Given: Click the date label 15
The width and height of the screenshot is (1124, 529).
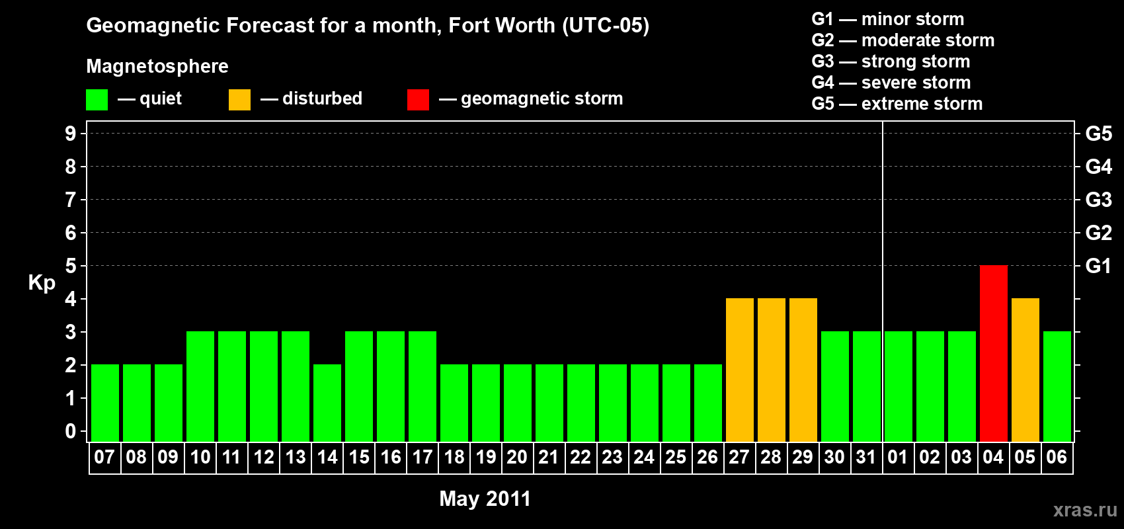Looking at the screenshot, I should 358,457.
